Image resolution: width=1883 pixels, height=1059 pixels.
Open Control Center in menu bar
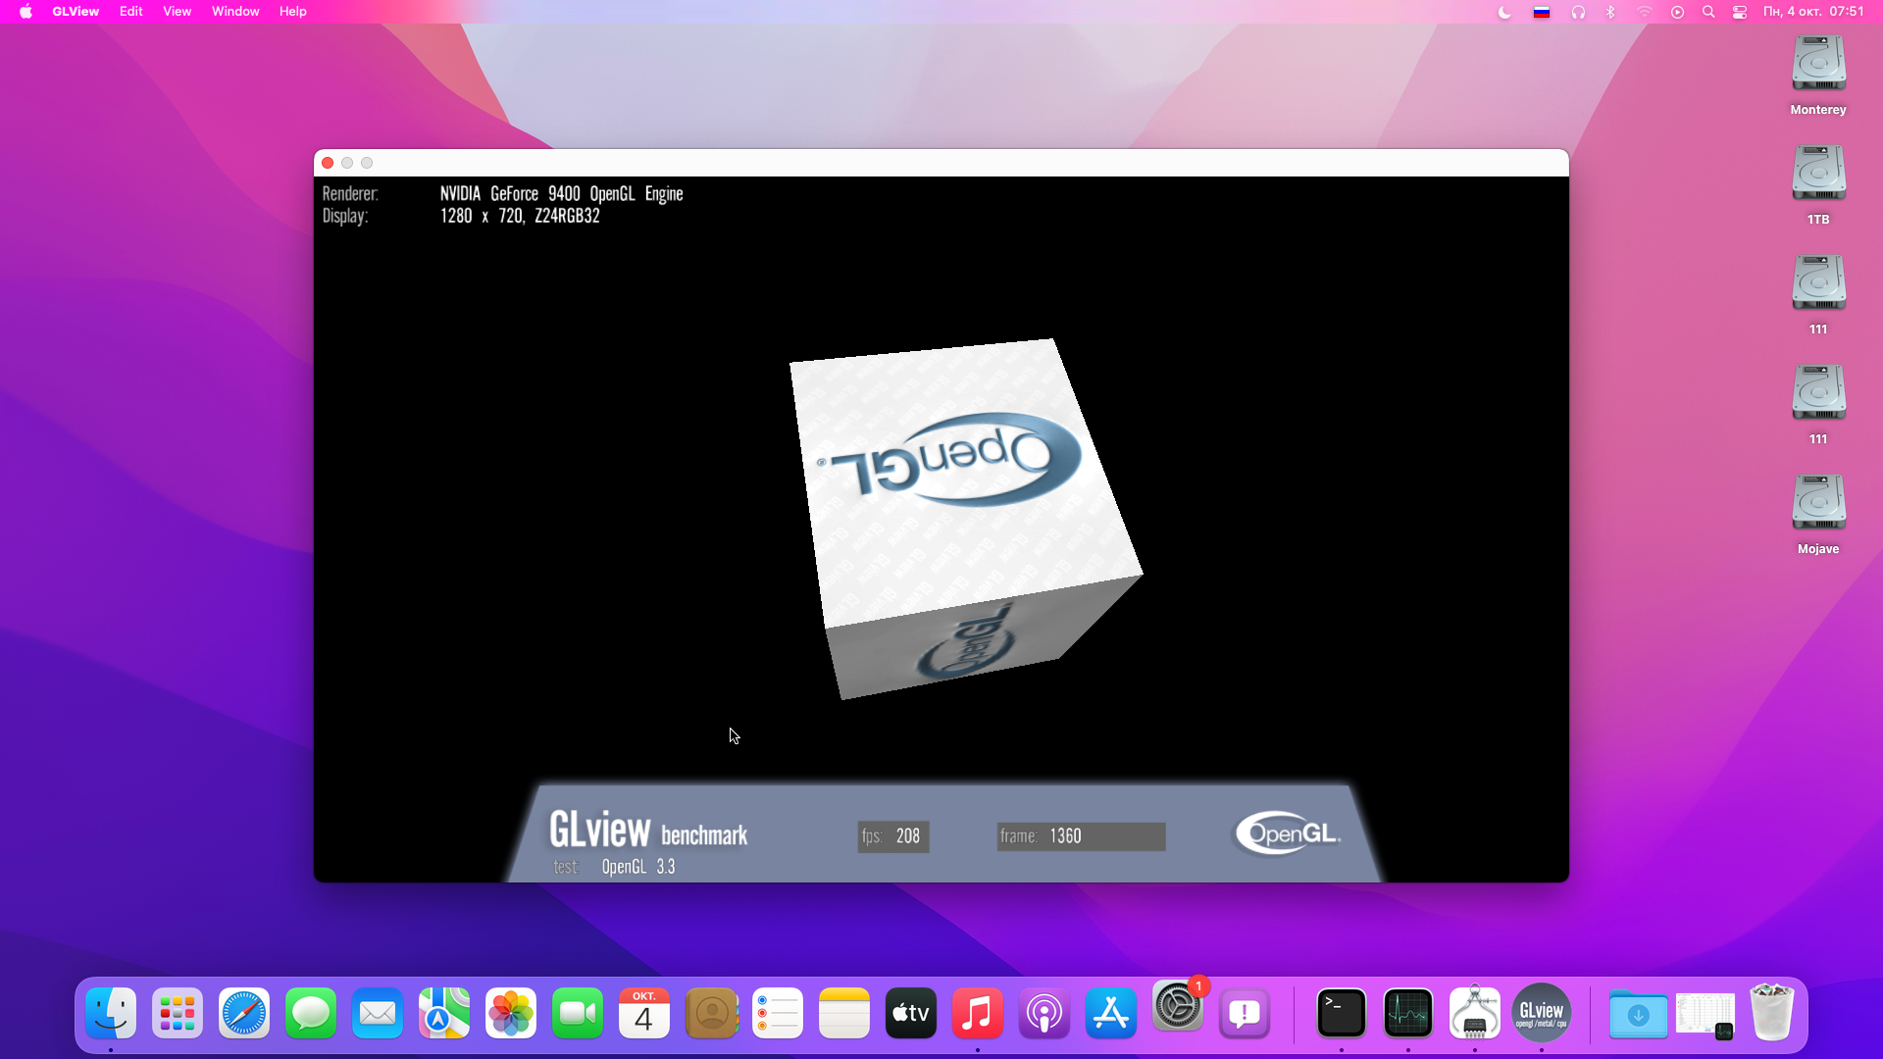coord(1740,12)
